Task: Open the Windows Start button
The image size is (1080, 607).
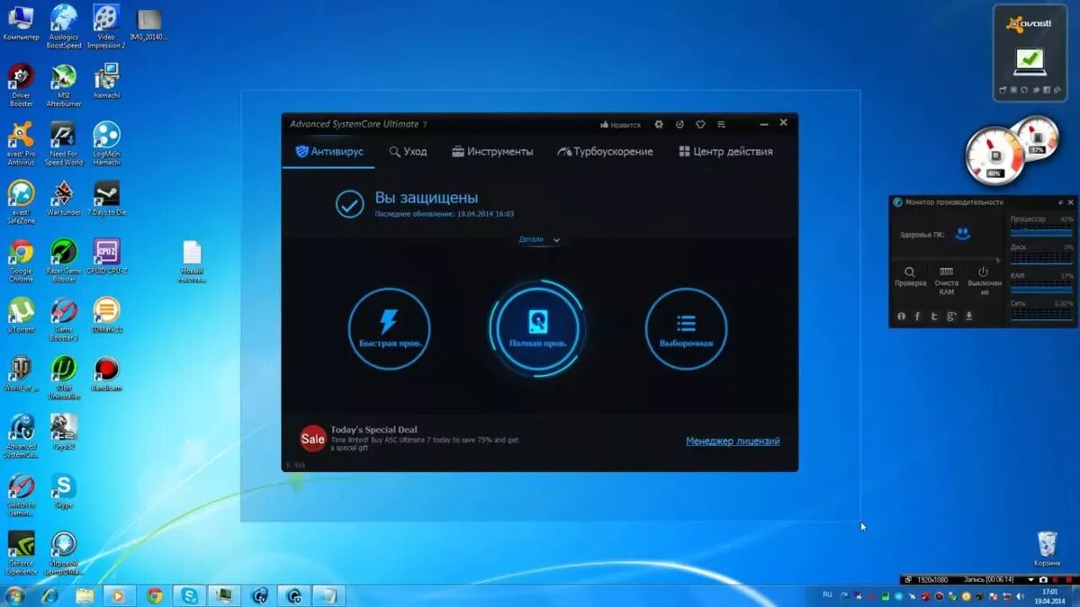Action: pyautogui.click(x=15, y=595)
